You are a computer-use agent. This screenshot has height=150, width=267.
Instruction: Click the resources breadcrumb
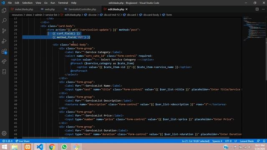click(17, 15)
